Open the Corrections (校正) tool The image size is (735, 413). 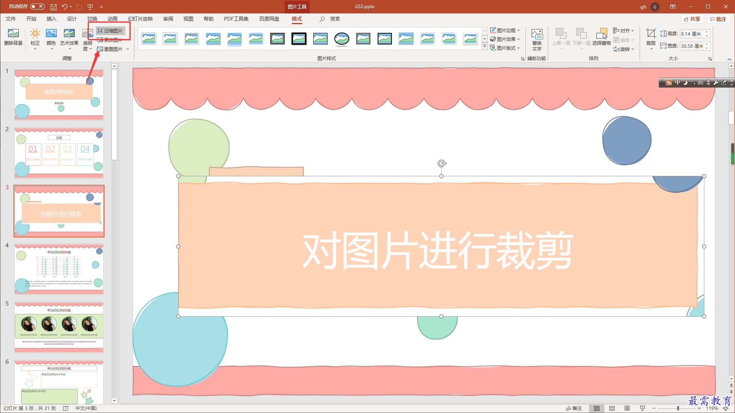point(35,39)
